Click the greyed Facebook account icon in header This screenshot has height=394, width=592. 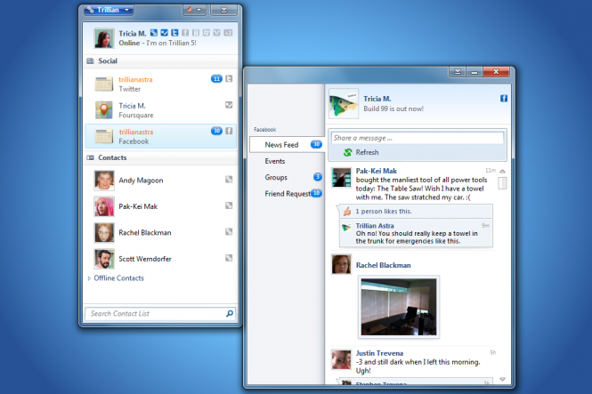[185, 33]
